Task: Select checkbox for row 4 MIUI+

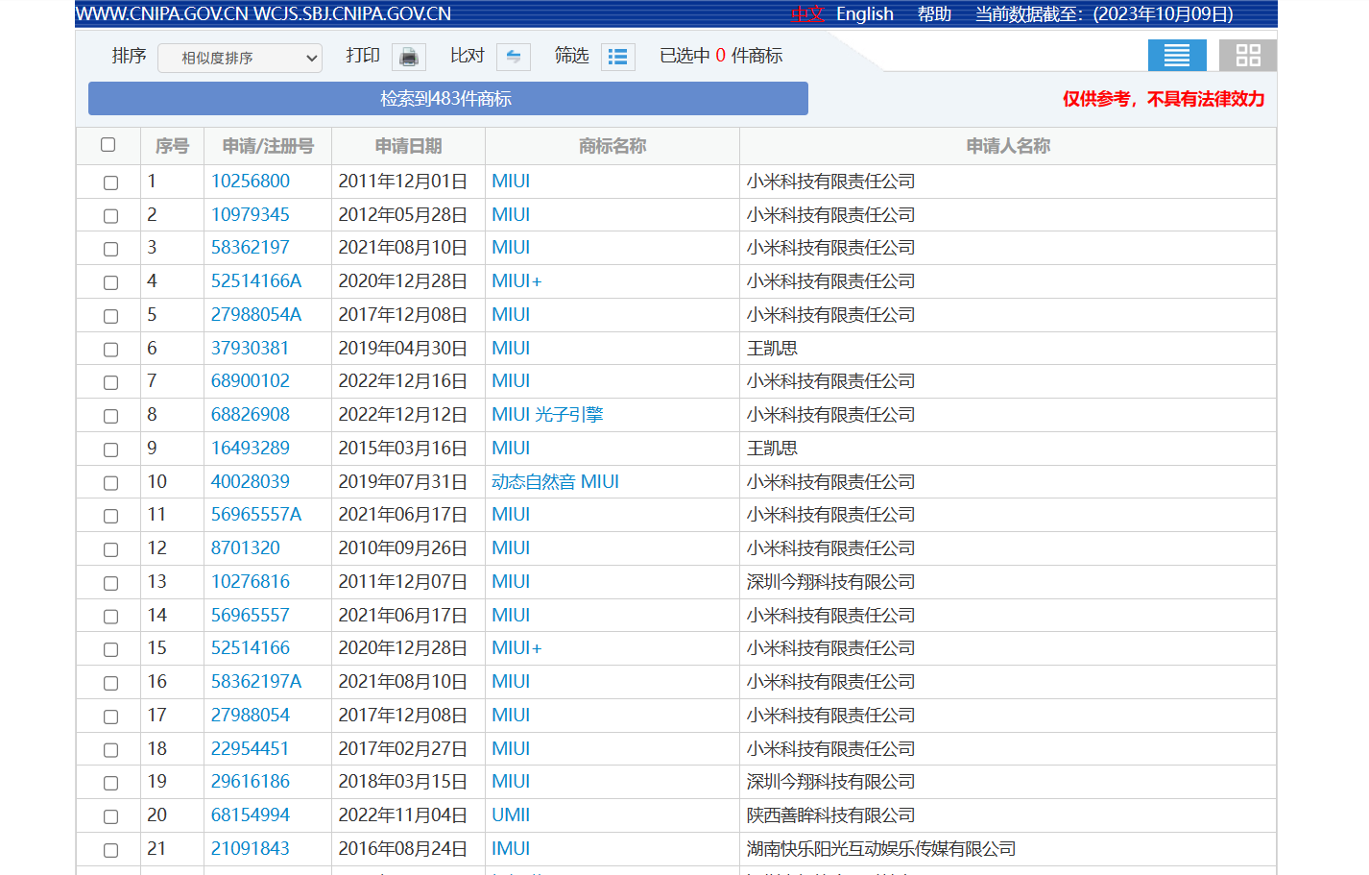Action: (x=110, y=282)
